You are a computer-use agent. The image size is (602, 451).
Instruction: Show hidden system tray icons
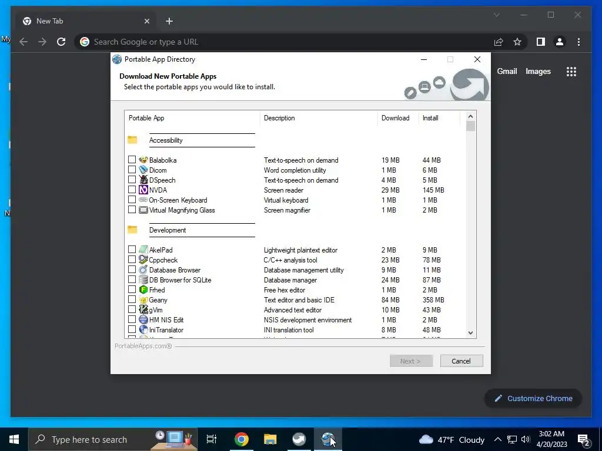[x=497, y=439]
